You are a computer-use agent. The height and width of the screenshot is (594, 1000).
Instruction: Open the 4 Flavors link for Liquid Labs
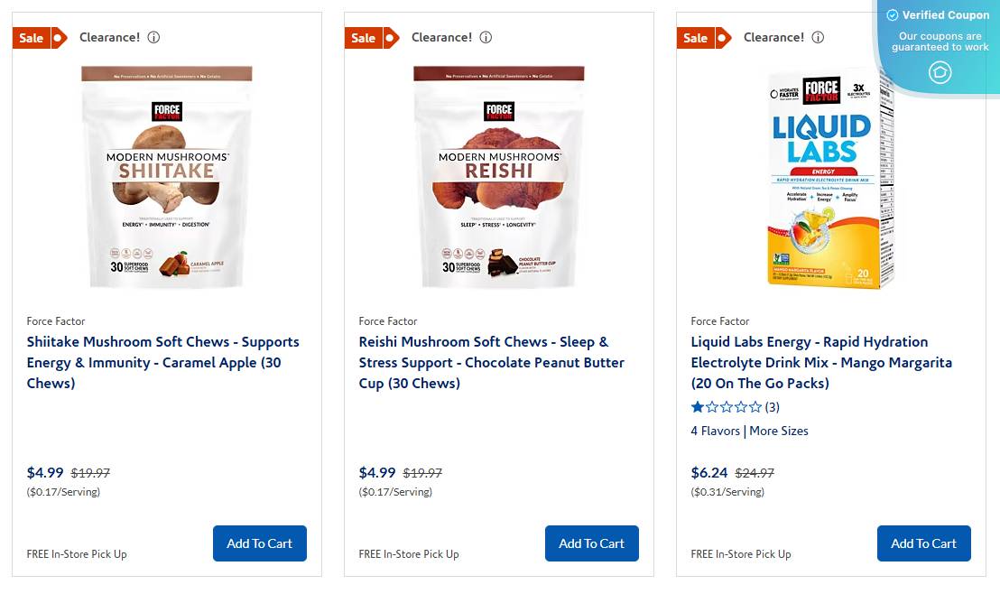point(715,431)
